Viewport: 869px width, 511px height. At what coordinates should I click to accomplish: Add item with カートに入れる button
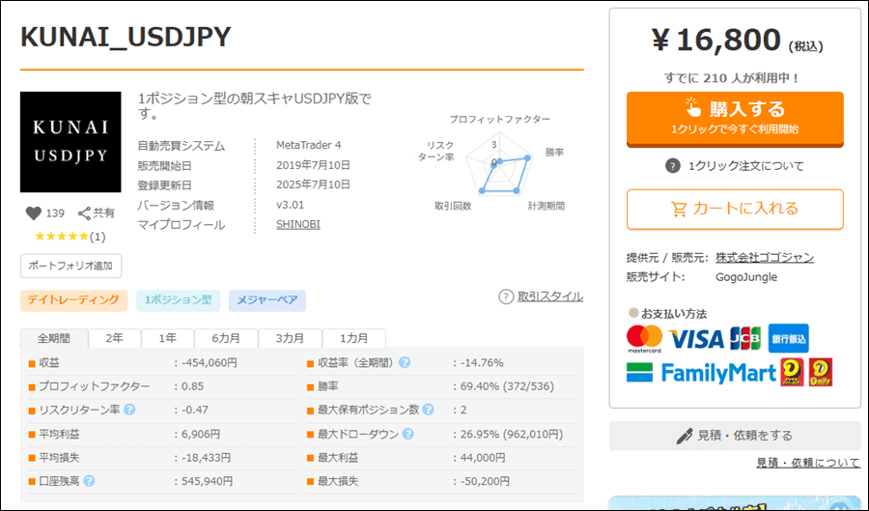735,210
